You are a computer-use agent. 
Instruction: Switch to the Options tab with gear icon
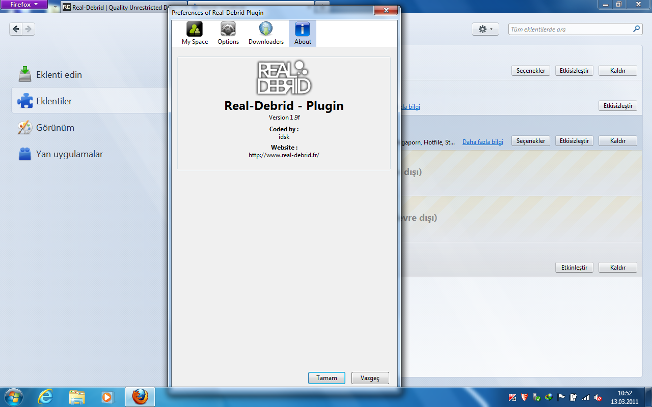(x=228, y=34)
